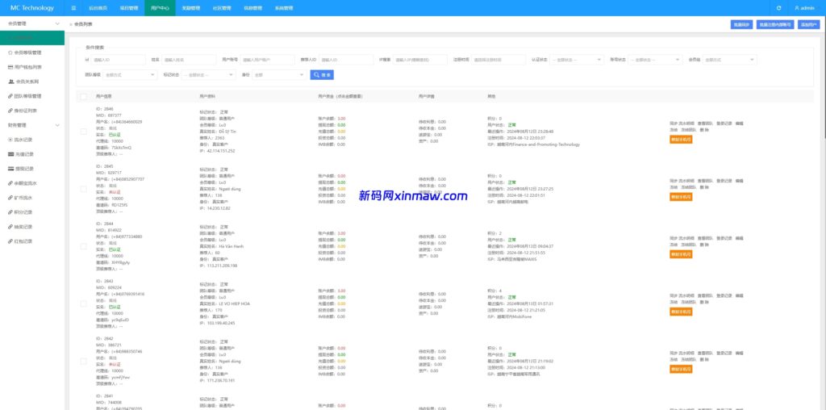Toggle the hamburger sidebar collapse icon
This screenshot has width=826, height=410.
point(73,8)
